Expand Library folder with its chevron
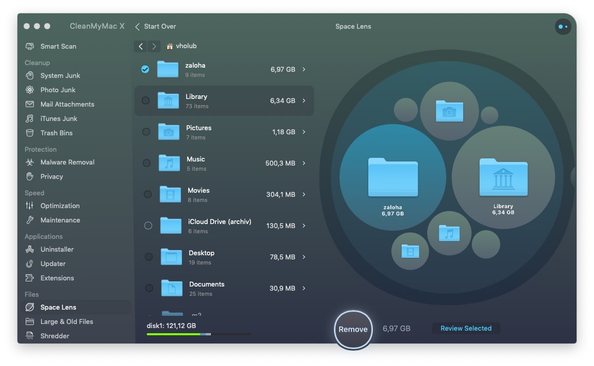594x366 pixels. (304, 100)
